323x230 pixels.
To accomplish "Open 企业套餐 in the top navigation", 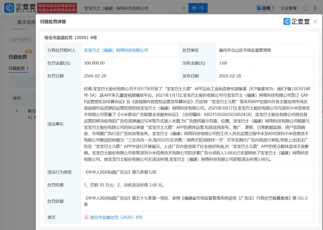I will pyautogui.click(x=289, y=8).
